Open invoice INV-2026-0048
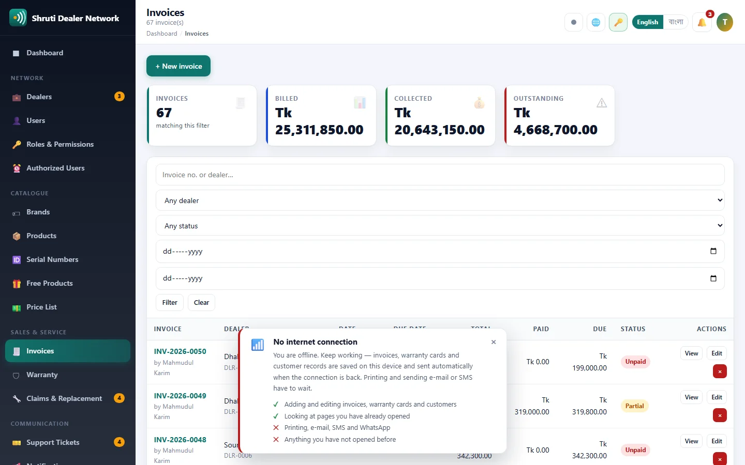This screenshot has height=465, width=745. (180, 440)
